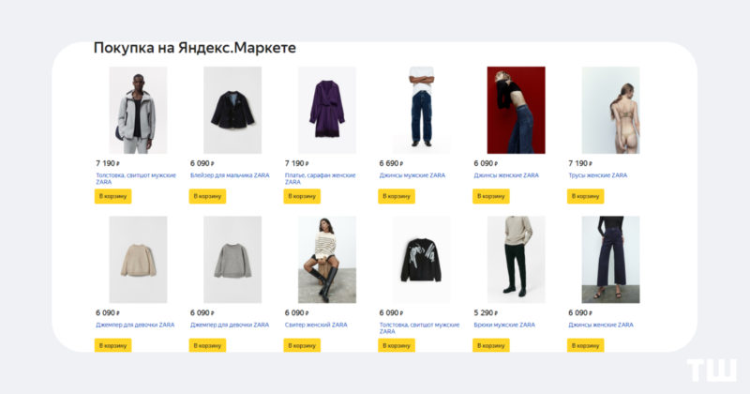Image resolution: width=750 pixels, height=394 pixels.
Task: Open the women's jeans photo with red background
Action: tap(517, 110)
